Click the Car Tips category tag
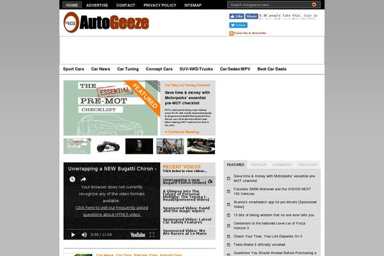 pyautogui.click(x=171, y=85)
